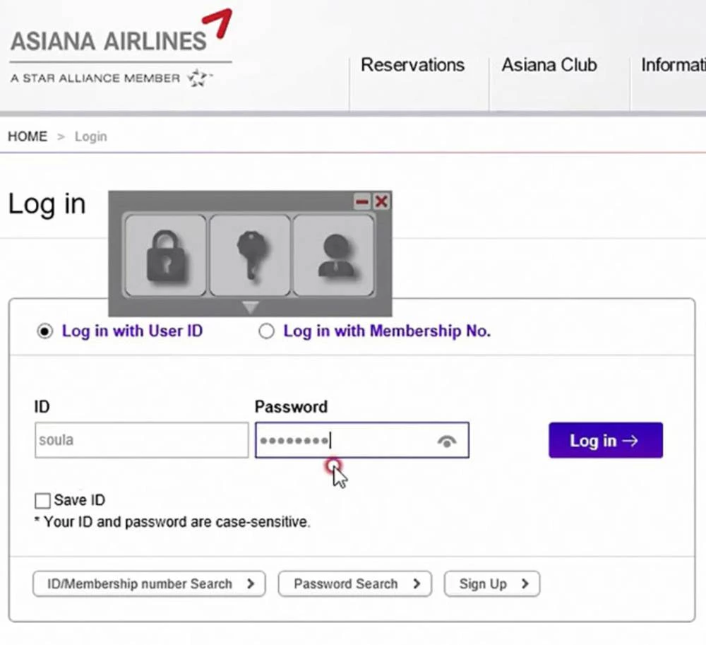Viewport: 706px width, 645px height.
Task: Select Log in with Membership No.
Action: [266, 331]
